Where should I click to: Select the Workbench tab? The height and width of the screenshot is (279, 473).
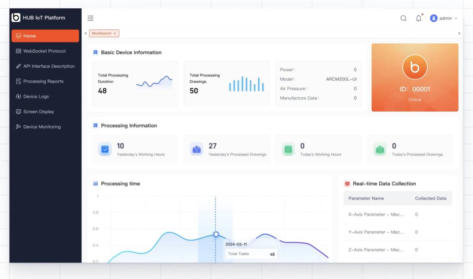(101, 33)
